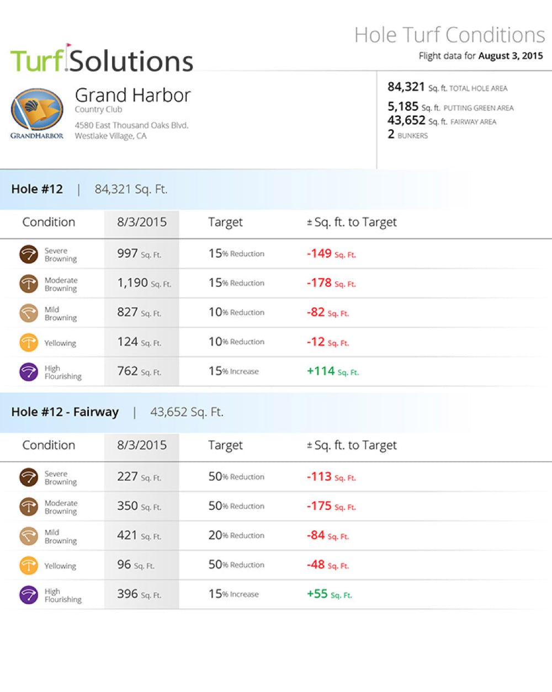Screen dimensions: 552x692
Task: Click the TurfSolutions logo
Action: click(102, 60)
